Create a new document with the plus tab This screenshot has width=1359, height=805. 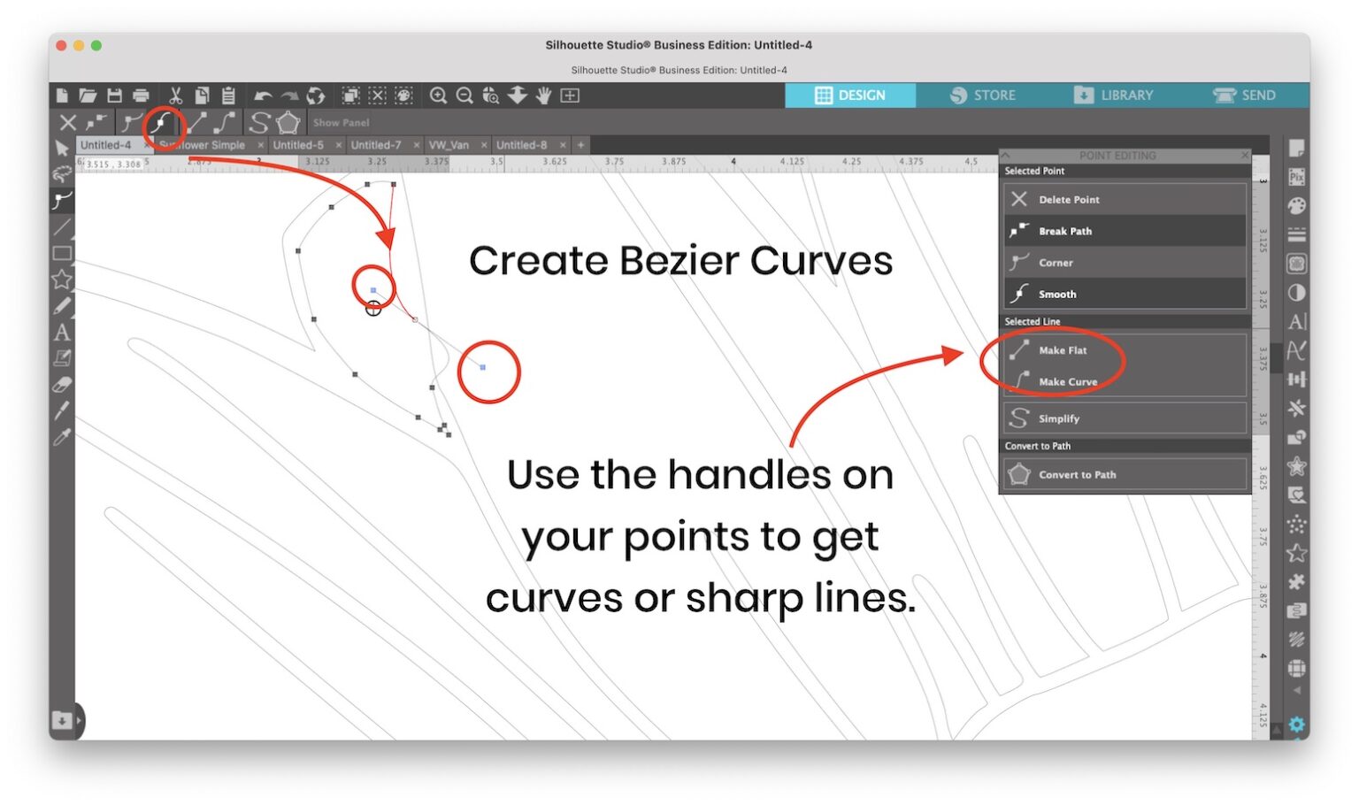[x=580, y=144]
